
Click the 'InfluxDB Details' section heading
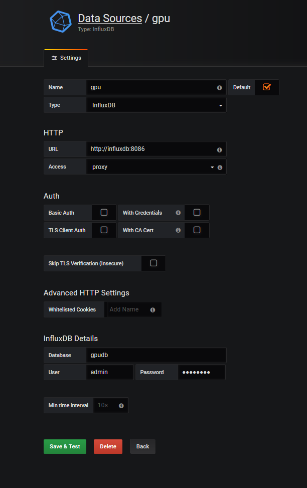71,339
